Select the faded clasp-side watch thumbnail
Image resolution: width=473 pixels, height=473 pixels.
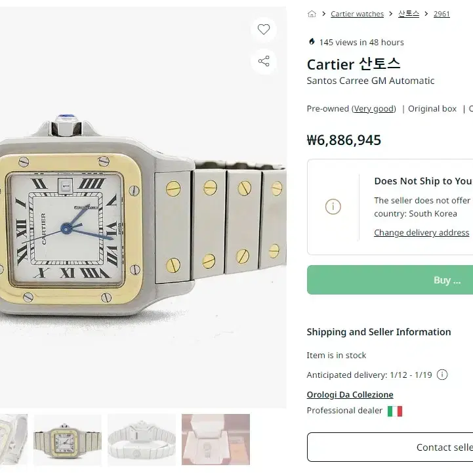(x=142, y=440)
